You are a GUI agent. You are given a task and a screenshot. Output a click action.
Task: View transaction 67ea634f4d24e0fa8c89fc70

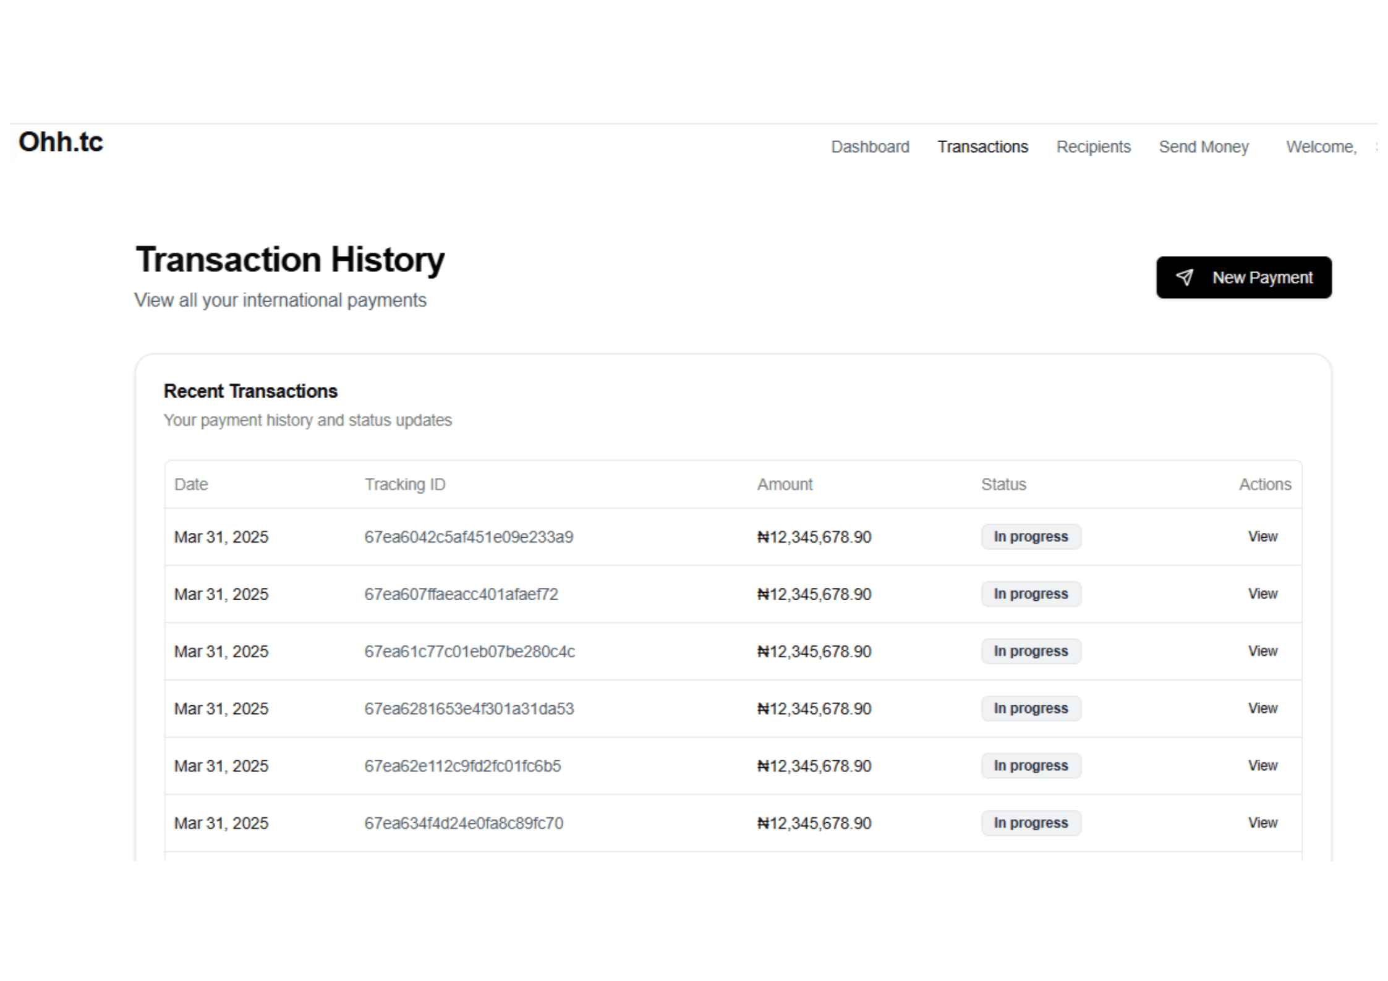coord(1262,823)
